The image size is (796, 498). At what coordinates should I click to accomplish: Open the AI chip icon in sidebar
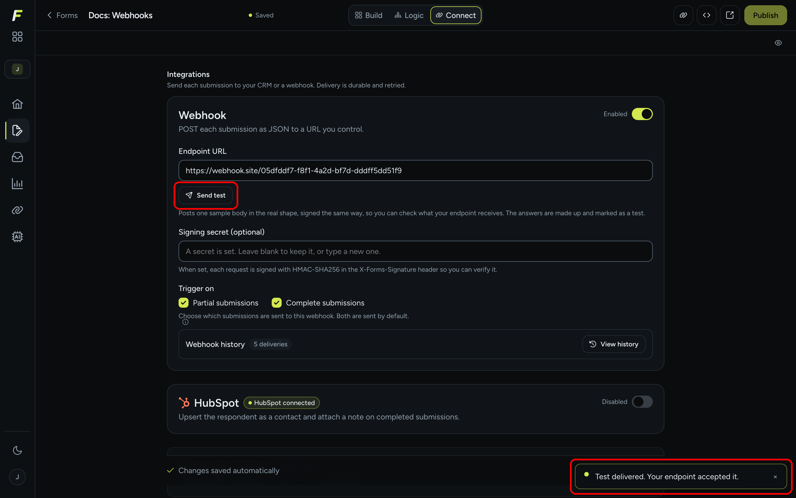coord(17,237)
